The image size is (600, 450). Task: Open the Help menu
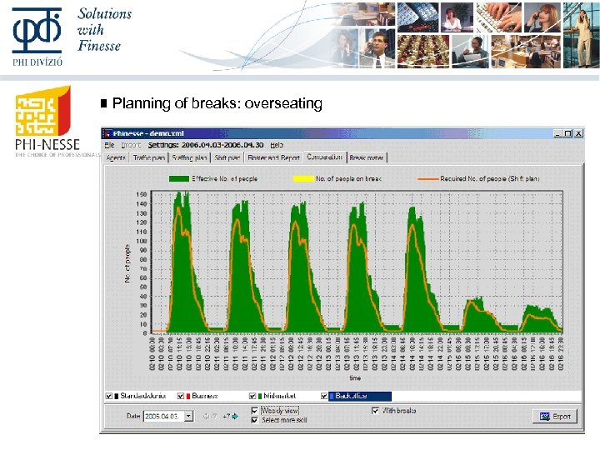pyautogui.click(x=277, y=145)
